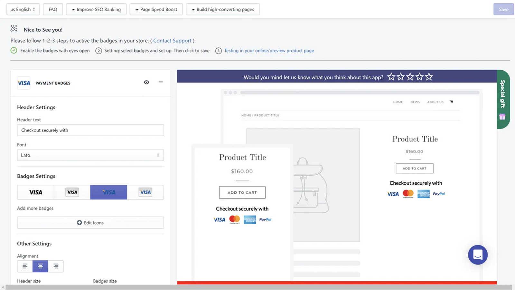Rate the app with the fifth star
515x290 pixels.
pos(429,77)
